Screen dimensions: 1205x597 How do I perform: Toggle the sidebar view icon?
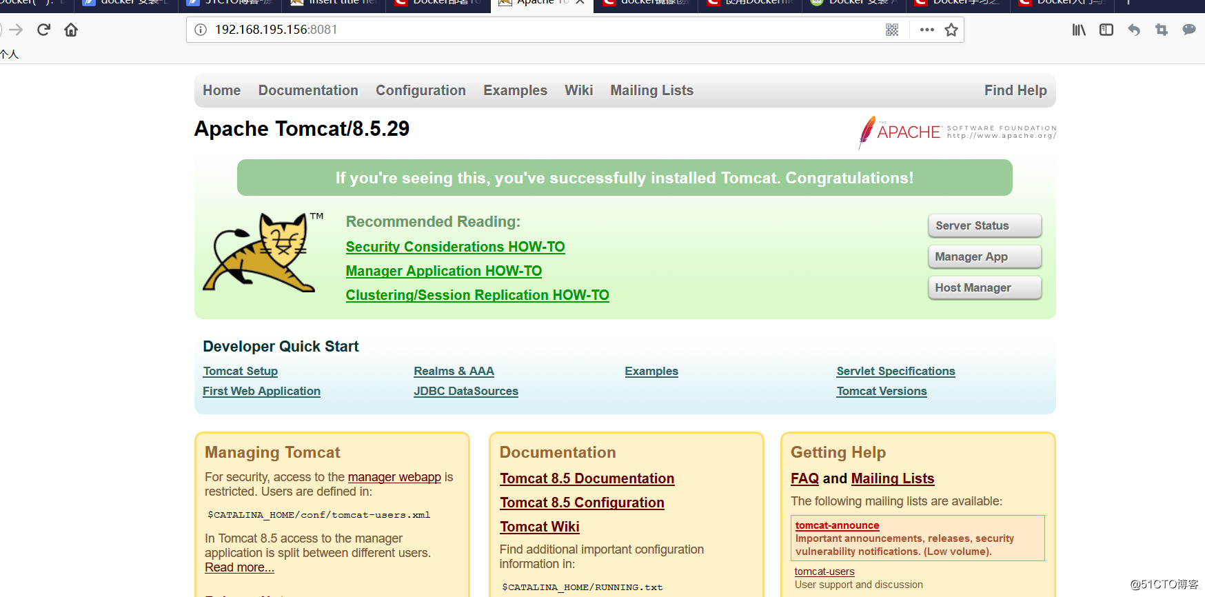click(1106, 30)
